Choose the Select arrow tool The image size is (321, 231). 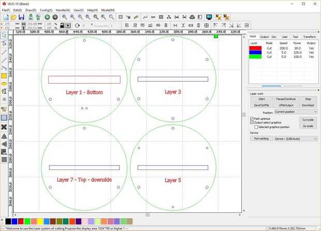(x=4, y=35)
